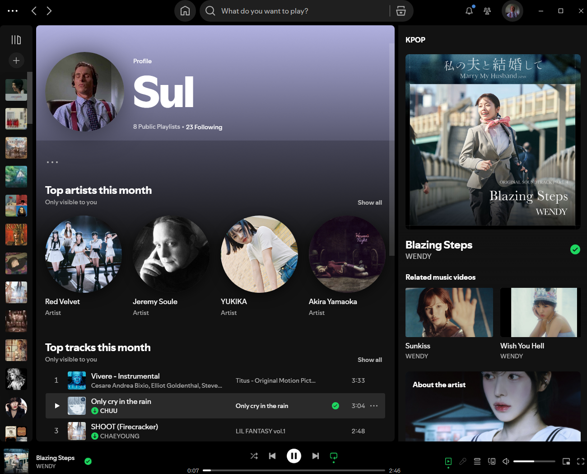Screen dimensions: 587x474
Task: Play Only cry in the rain track
Action: click(x=57, y=406)
